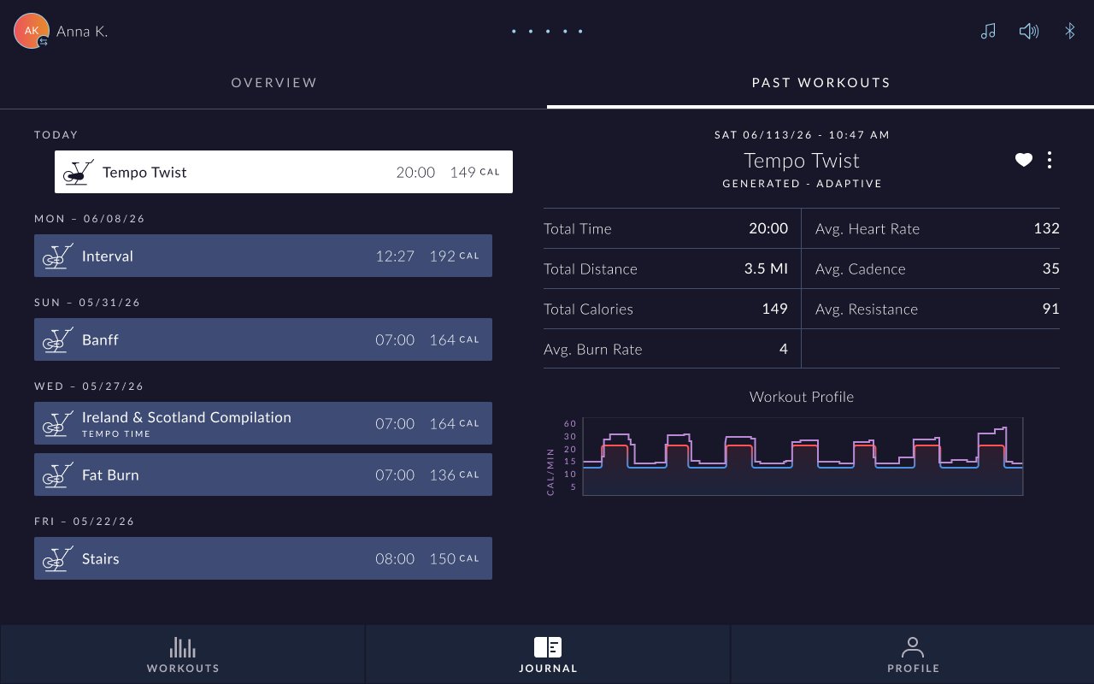The height and width of the screenshot is (684, 1094).
Task: Click the 3.5 MI distance value
Action: pos(766,268)
